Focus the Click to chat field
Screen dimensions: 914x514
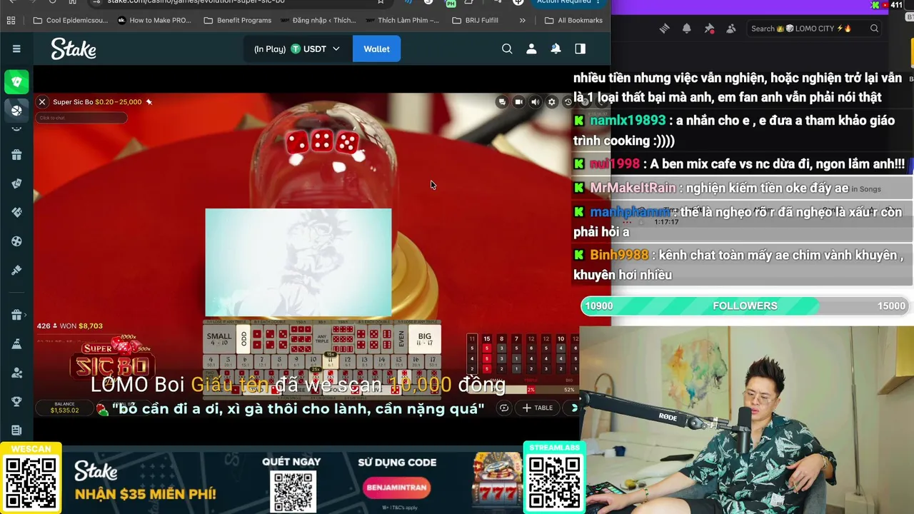tap(81, 118)
